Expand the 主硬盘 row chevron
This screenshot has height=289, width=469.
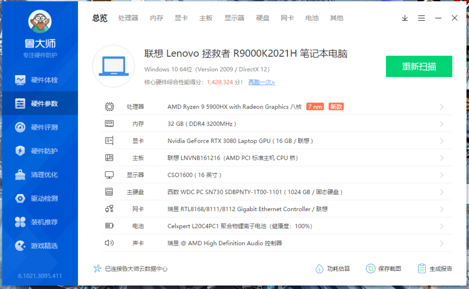pos(442,192)
